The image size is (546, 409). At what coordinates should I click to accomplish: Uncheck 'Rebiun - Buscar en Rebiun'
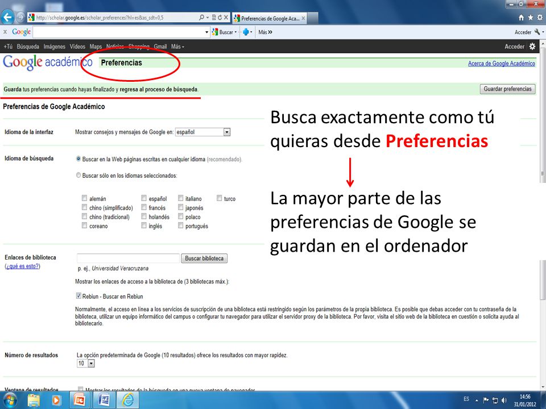point(78,296)
